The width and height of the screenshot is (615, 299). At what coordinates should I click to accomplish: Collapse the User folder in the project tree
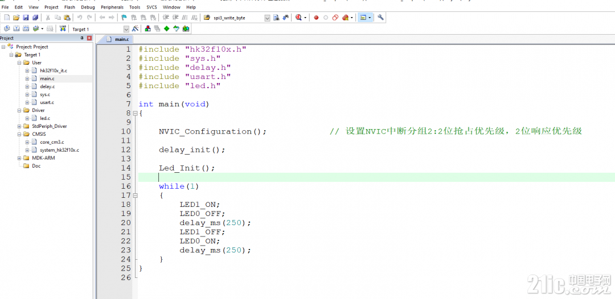coord(19,63)
